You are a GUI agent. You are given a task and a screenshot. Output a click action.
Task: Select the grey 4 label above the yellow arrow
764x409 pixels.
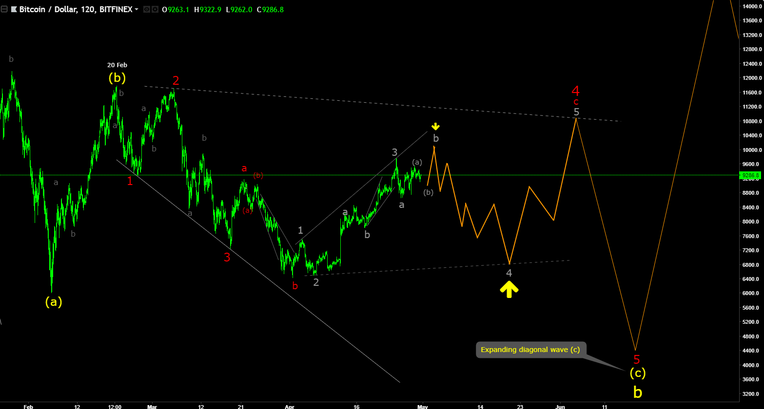(509, 273)
